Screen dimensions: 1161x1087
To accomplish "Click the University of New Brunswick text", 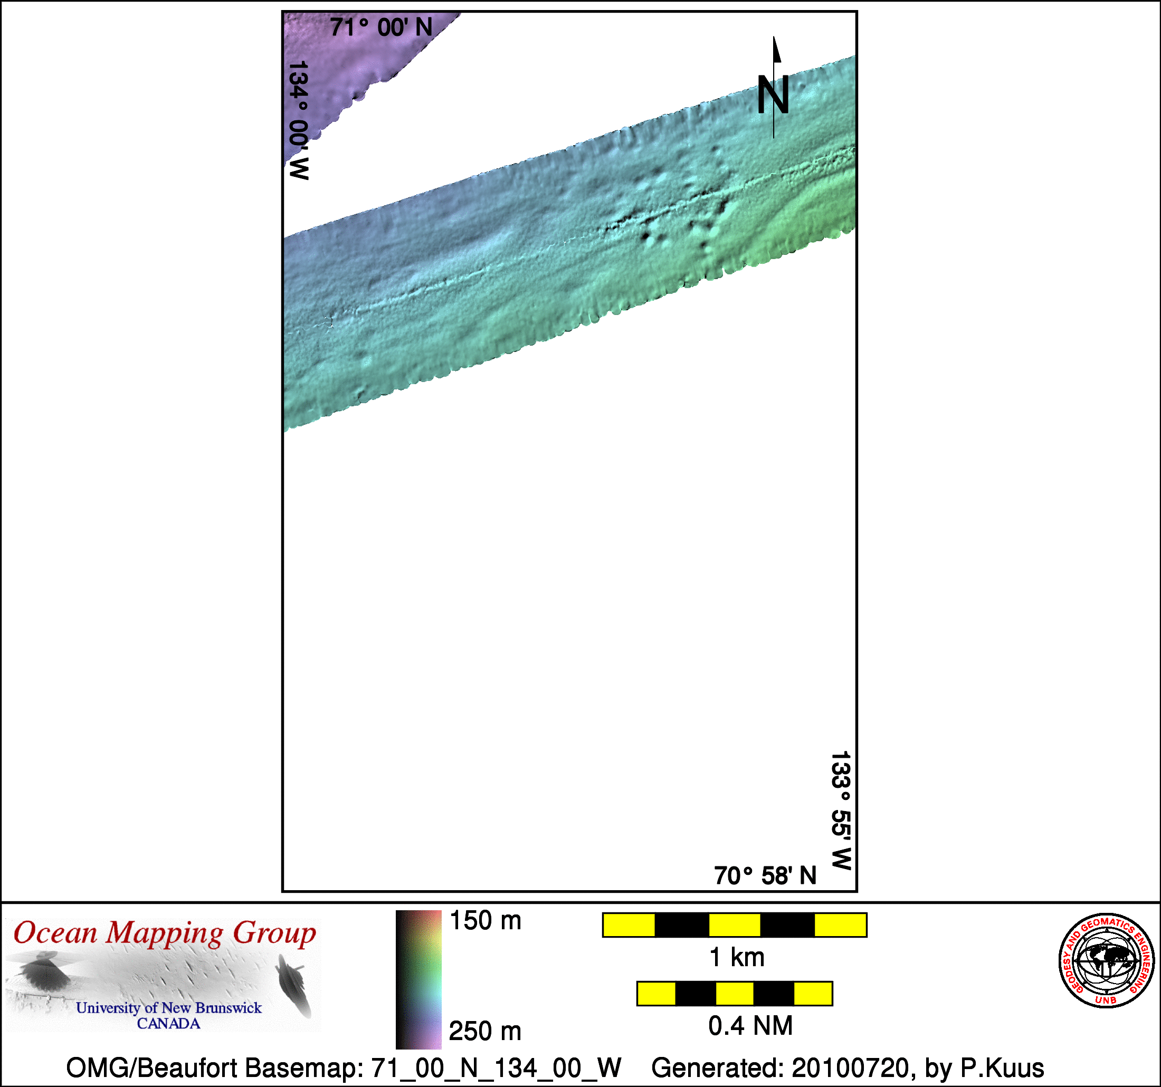I will tap(169, 1008).
